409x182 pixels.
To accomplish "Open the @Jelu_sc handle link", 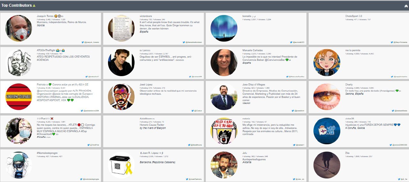I will pyautogui.click(x=301, y=179).
